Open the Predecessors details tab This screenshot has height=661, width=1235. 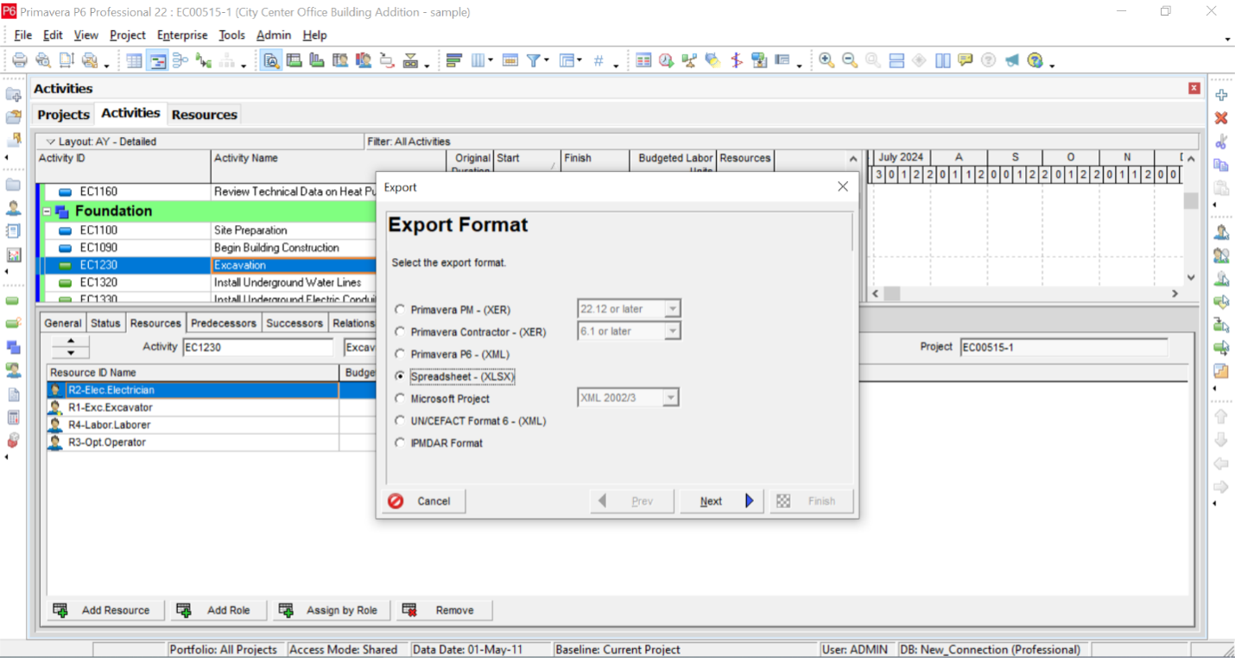point(224,323)
